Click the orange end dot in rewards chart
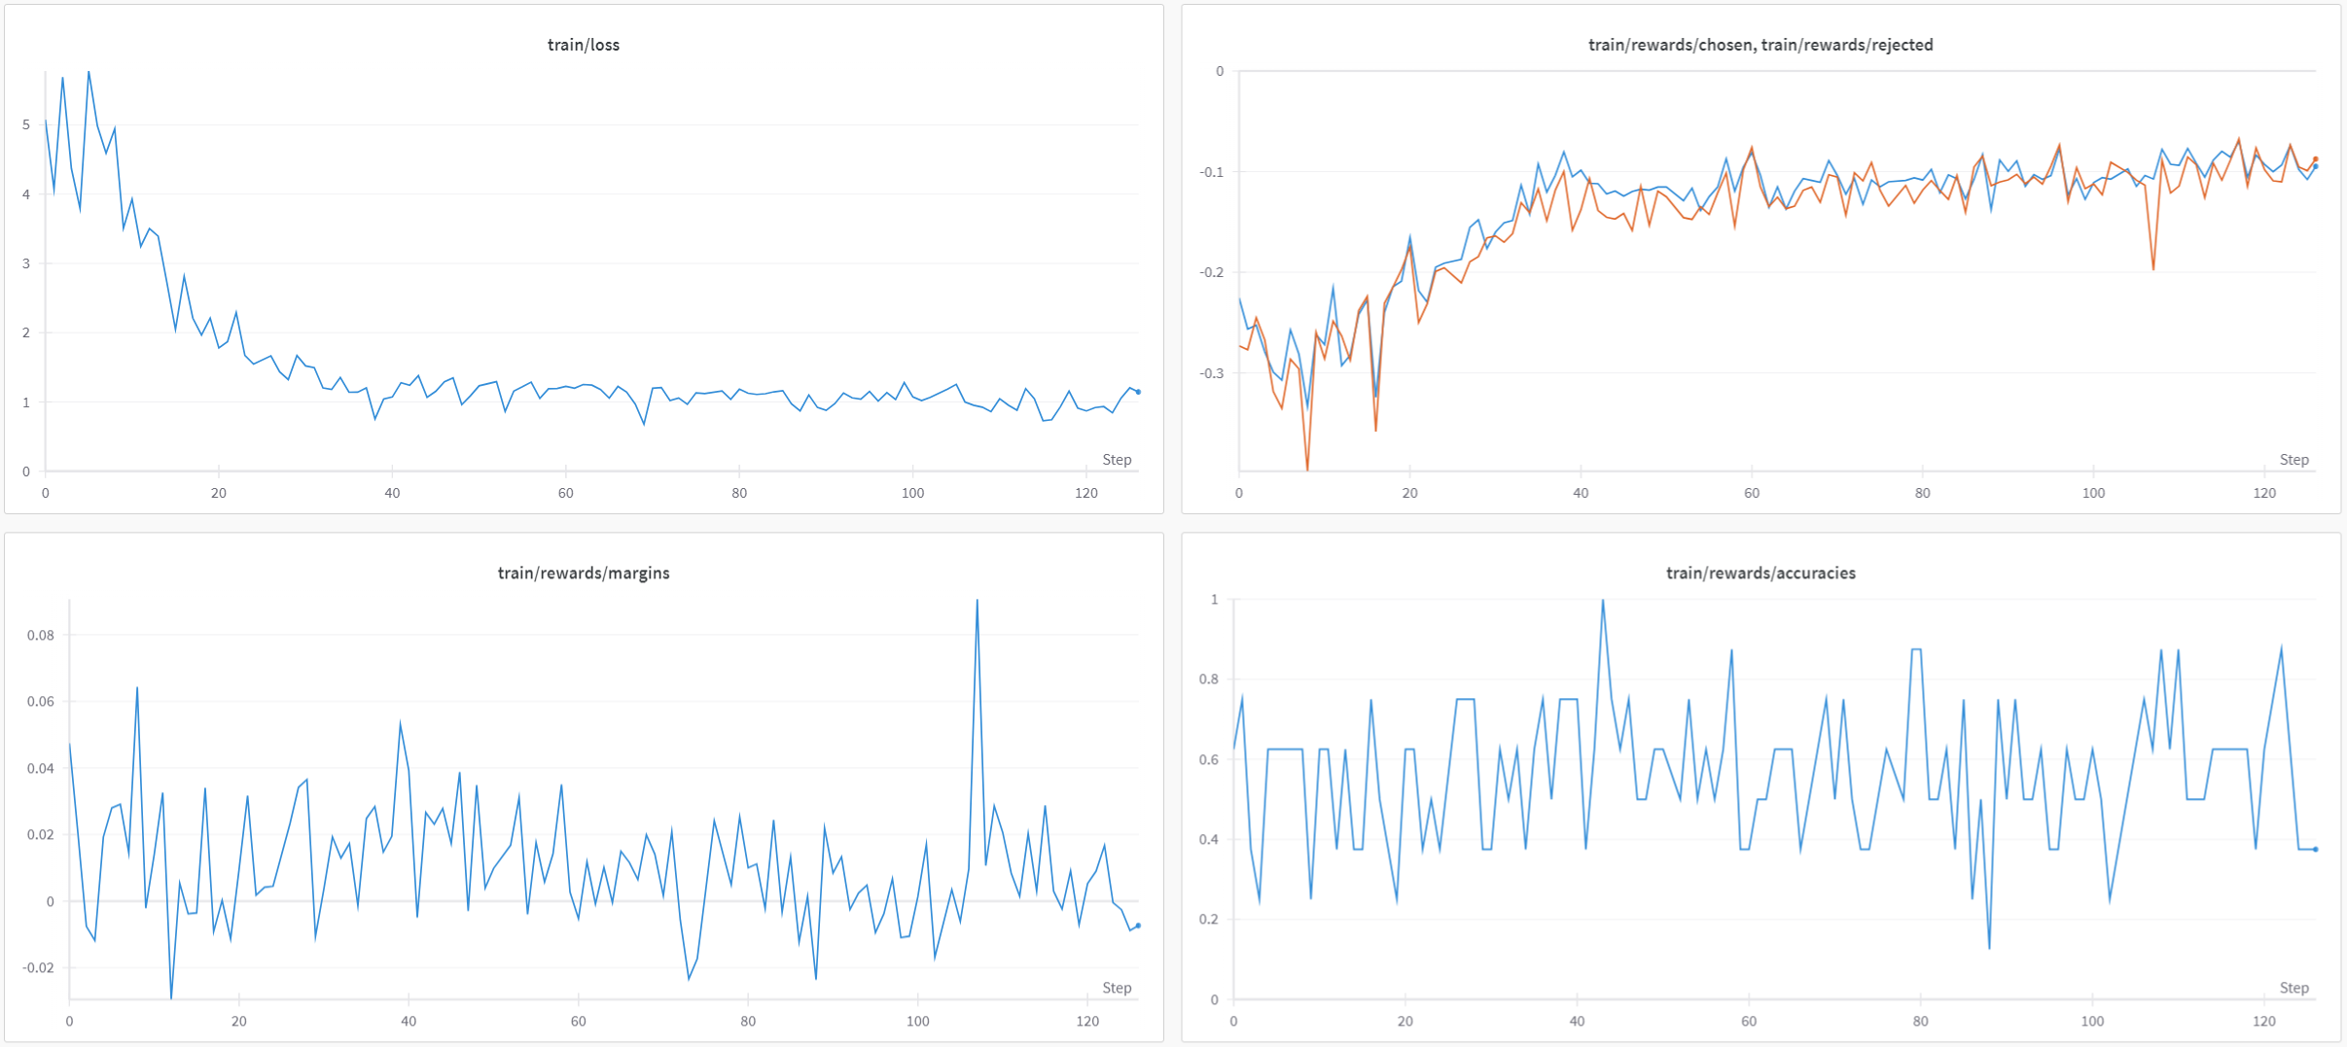This screenshot has width=2347, height=1047. 2316,158
